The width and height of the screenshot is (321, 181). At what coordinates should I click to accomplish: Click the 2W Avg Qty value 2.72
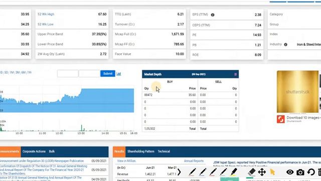(x=103, y=54)
